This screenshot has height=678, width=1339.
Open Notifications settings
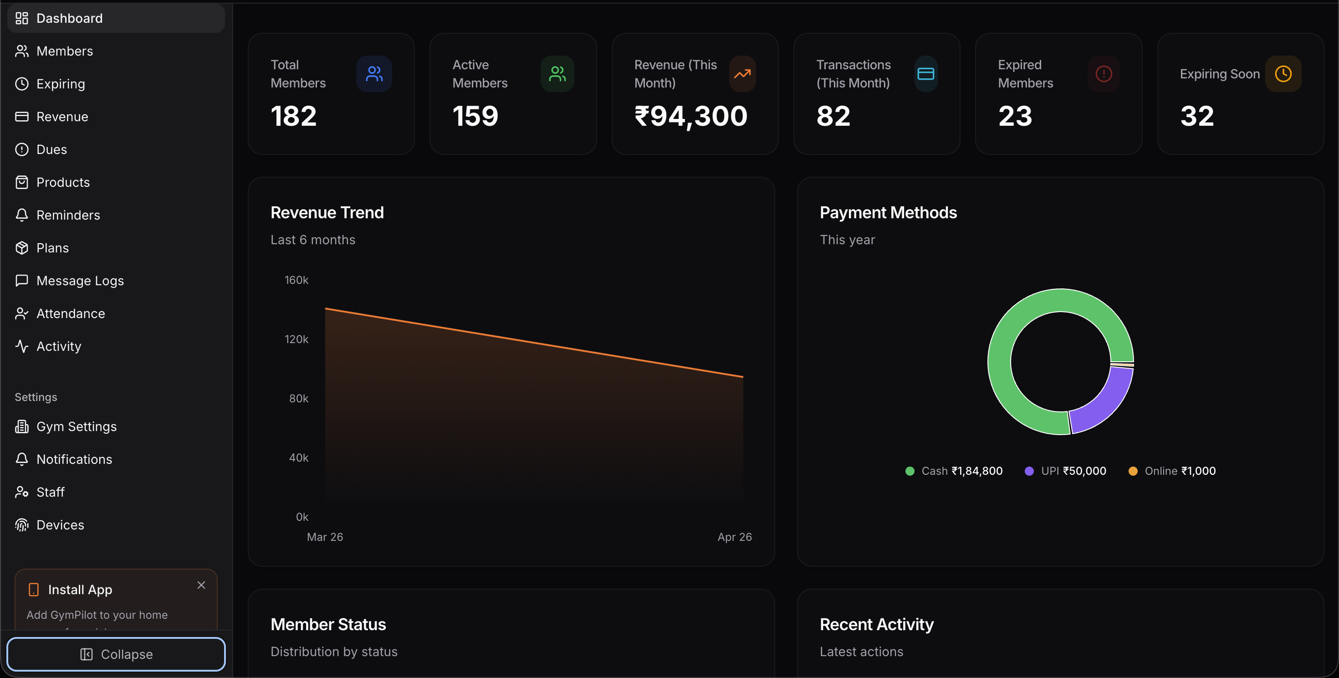coord(74,459)
